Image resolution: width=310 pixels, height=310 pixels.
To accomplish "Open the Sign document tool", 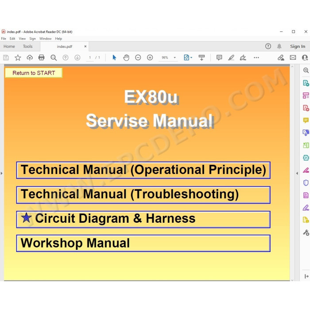I will coord(243,58).
